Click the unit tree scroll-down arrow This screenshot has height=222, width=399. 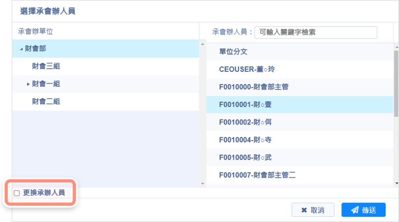click(x=202, y=184)
